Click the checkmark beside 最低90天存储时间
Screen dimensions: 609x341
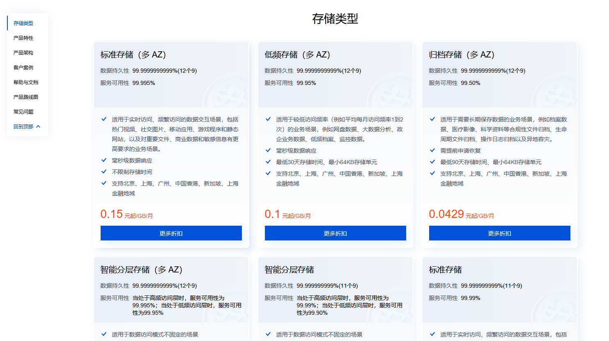(x=432, y=162)
